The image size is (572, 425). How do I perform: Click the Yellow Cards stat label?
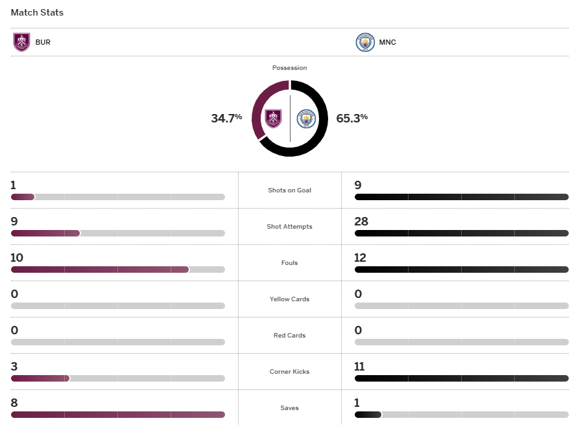(289, 299)
